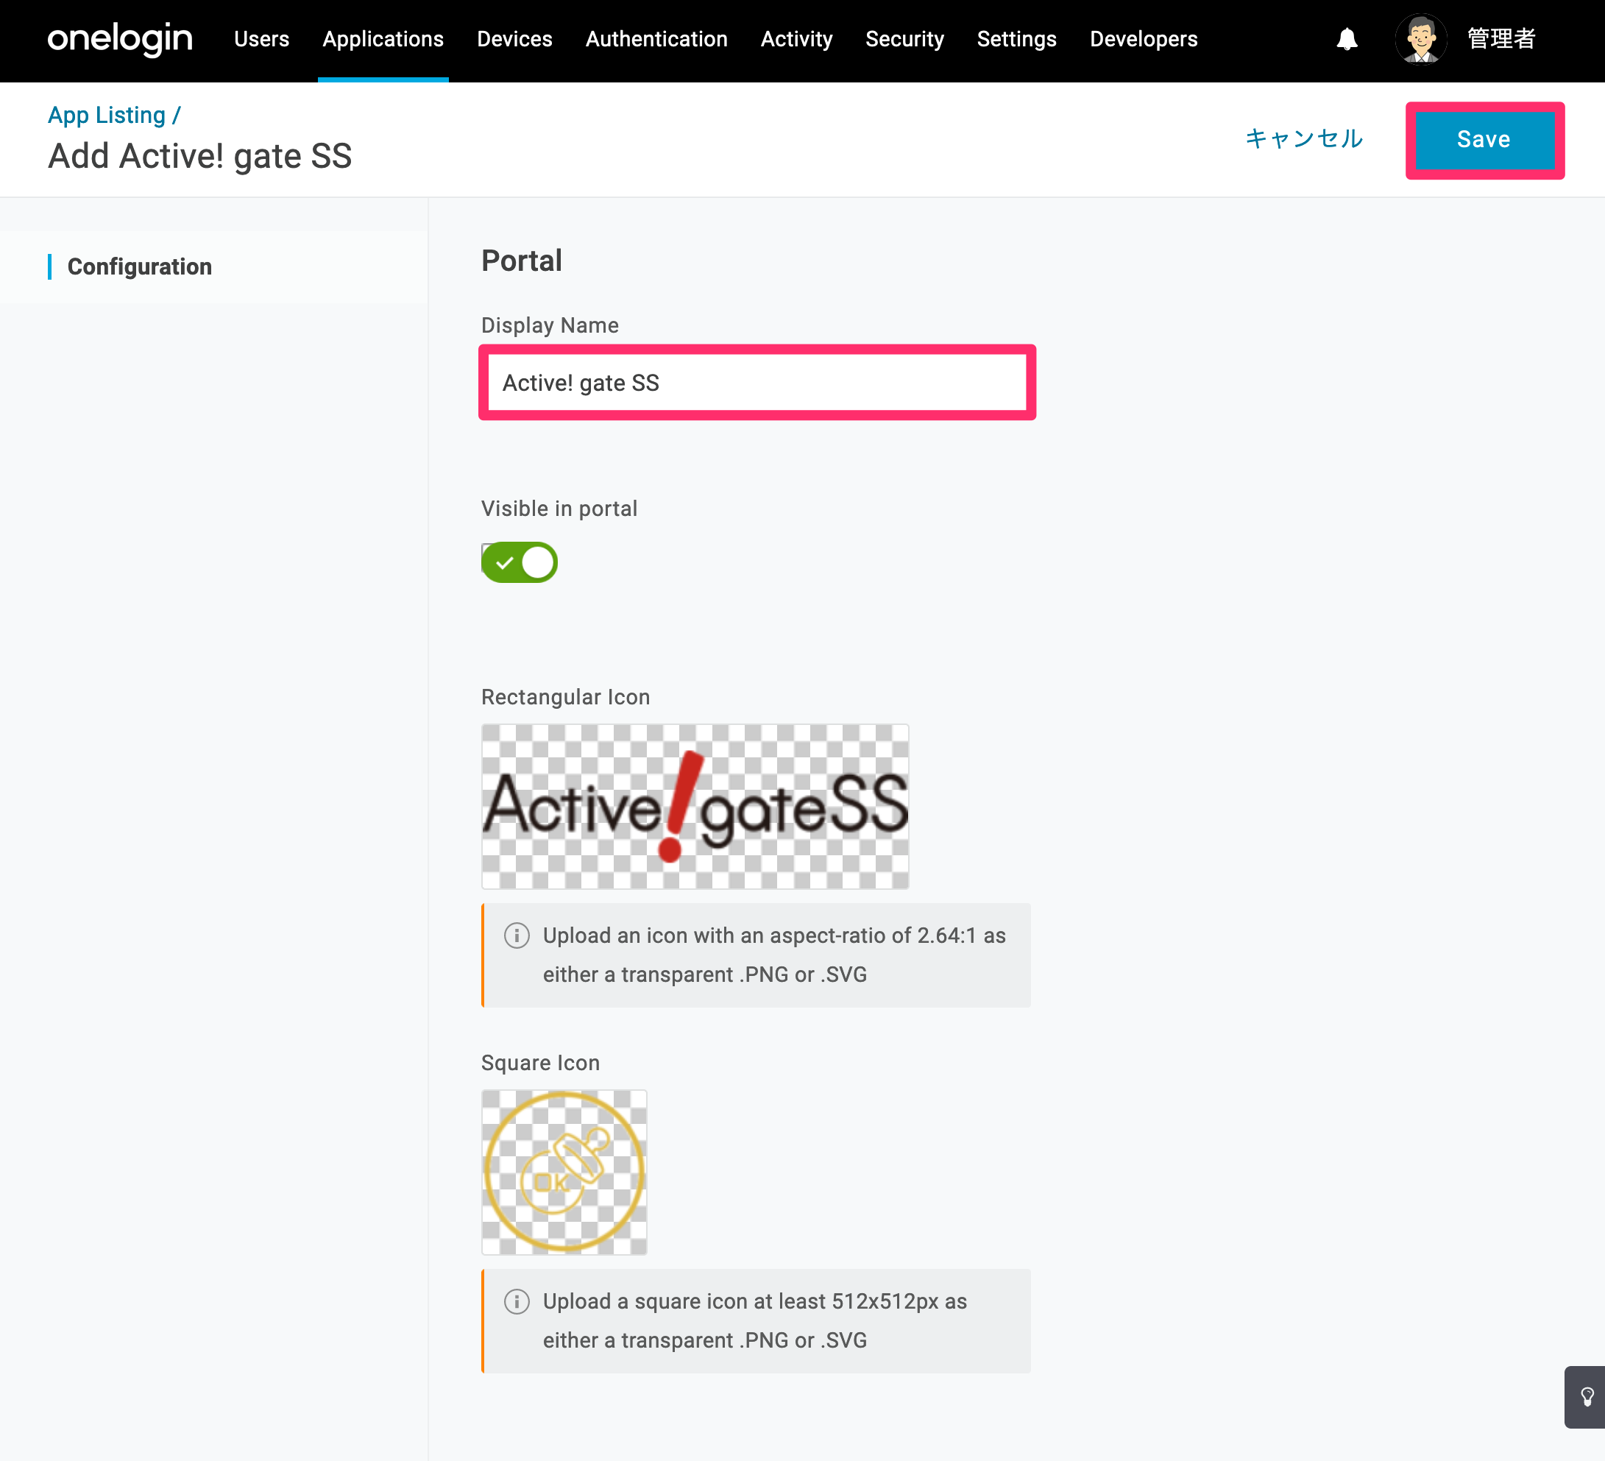Click the Add Active! gate SS page title

(200, 156)
